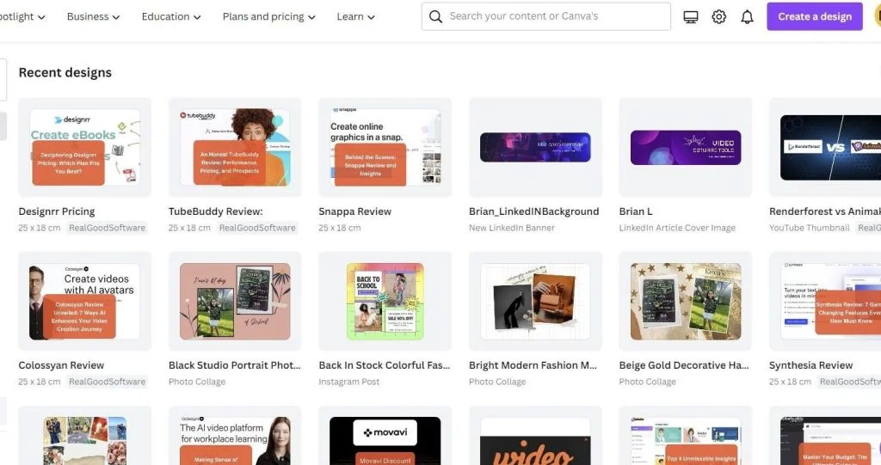
Task: Open Bright Modern Fashion collage thumbnail
Action: [535, 301]
